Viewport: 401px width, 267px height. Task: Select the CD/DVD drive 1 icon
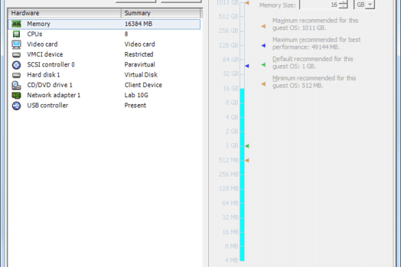[x=16, y=85]
